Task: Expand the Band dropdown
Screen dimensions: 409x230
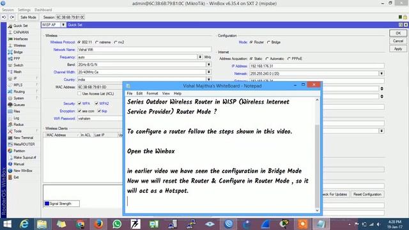Action: point(209,65)
